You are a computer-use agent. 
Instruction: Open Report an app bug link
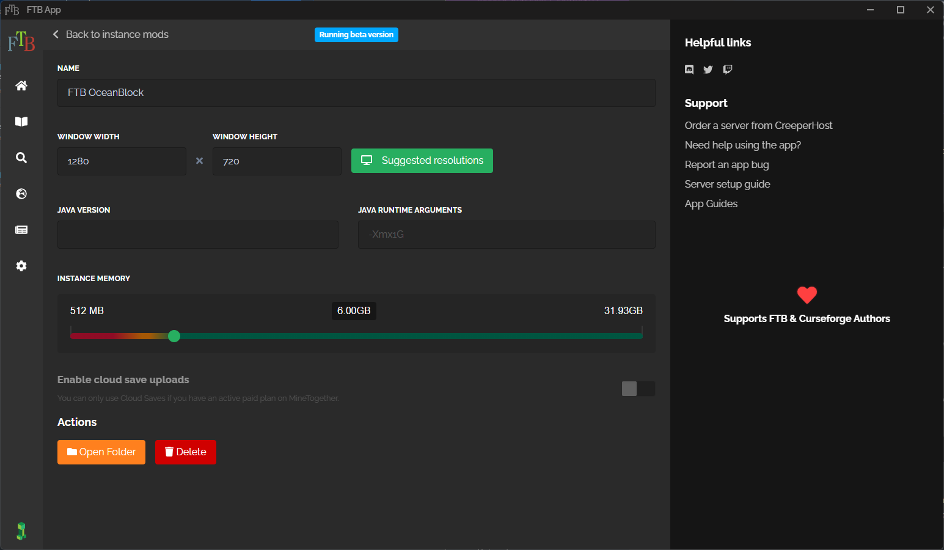click(727, 164)
